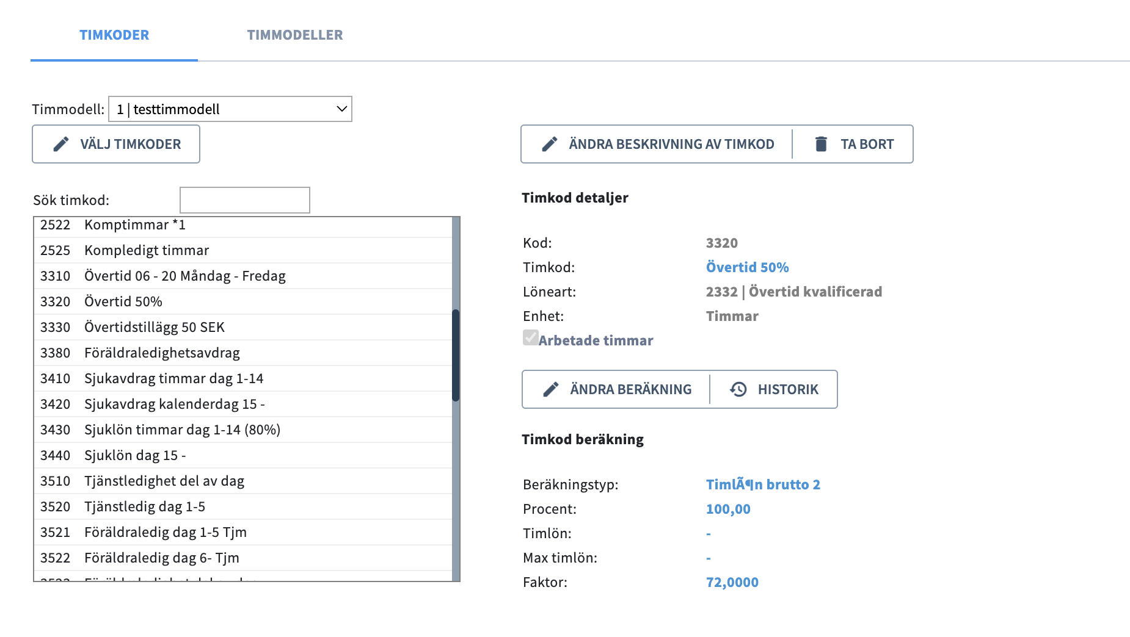Click the TA BORT button

tap(853, 144)
